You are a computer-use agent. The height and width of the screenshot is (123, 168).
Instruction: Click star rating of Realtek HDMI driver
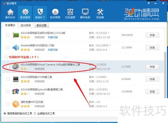point(25,50)
